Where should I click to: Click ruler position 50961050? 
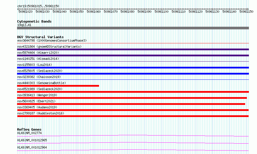[77, 12]
